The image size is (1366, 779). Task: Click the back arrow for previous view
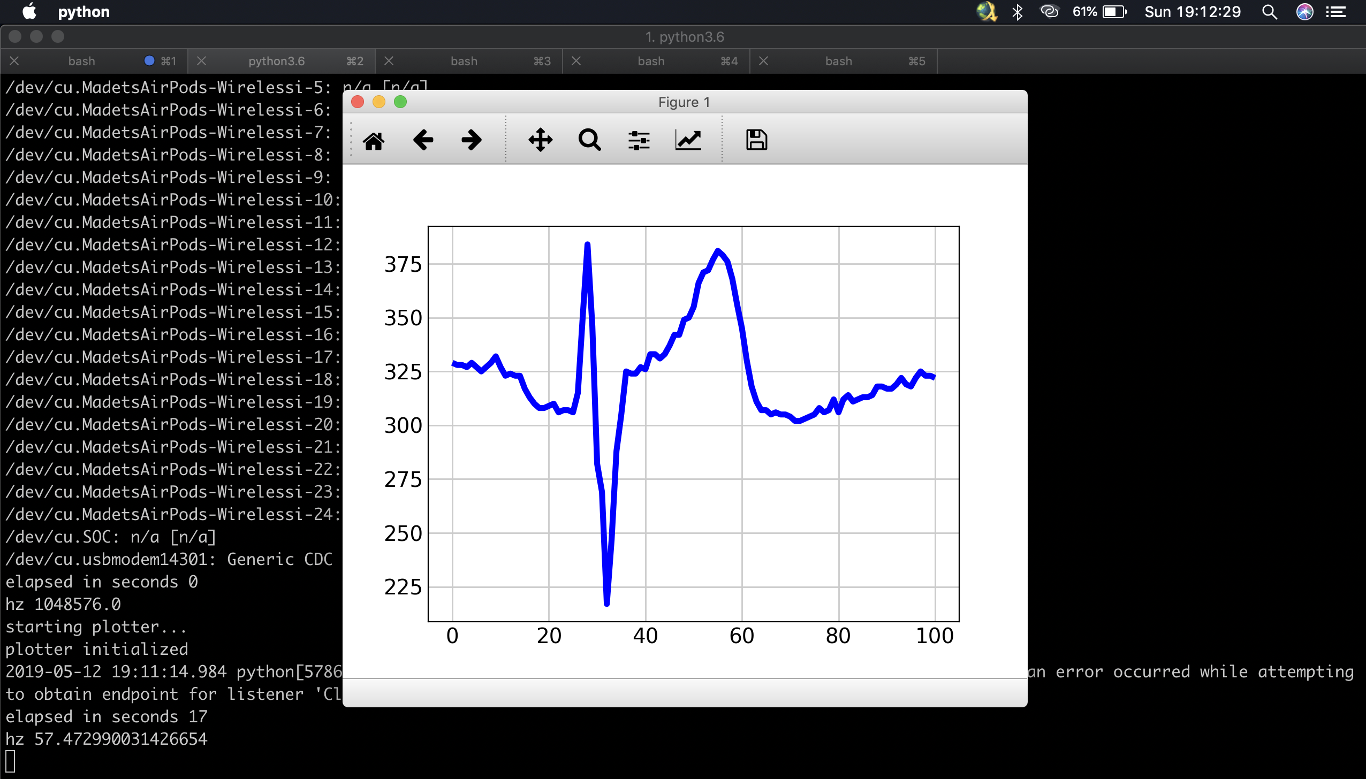(x=423, y=140)
